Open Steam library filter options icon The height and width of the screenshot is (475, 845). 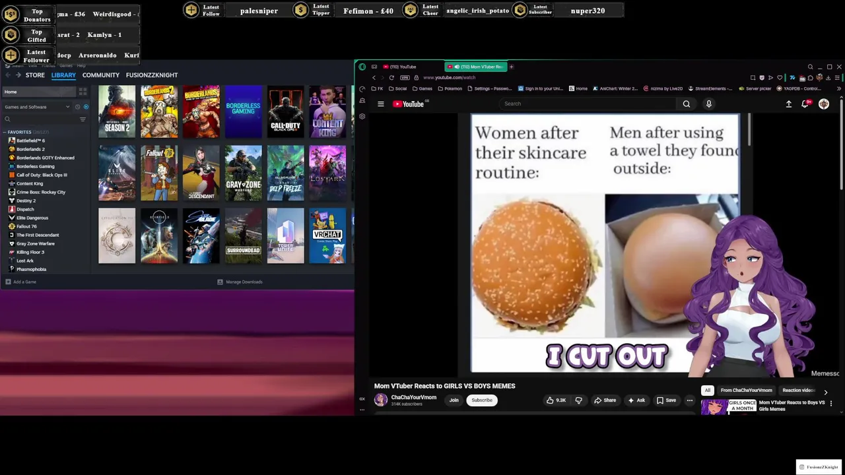pyautogui.click(x=83, y=119)
